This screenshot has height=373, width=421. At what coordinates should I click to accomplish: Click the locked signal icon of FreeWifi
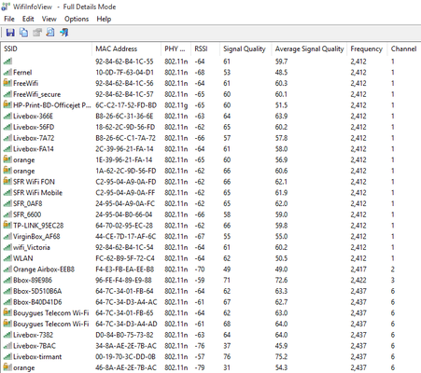(7, 83)
